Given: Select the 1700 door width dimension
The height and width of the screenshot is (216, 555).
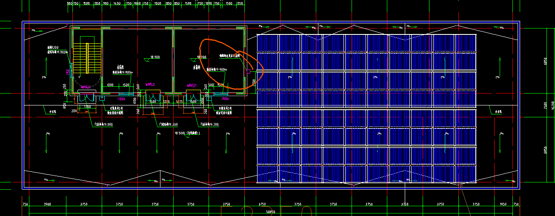Looking at the screenshot, I should point(88,106).
